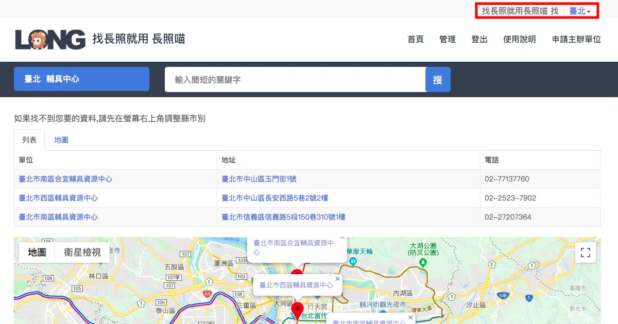This screenshot has width=618, height=324.
Task: Select 衛星檢視 satellite view
Action: [82, 253]
